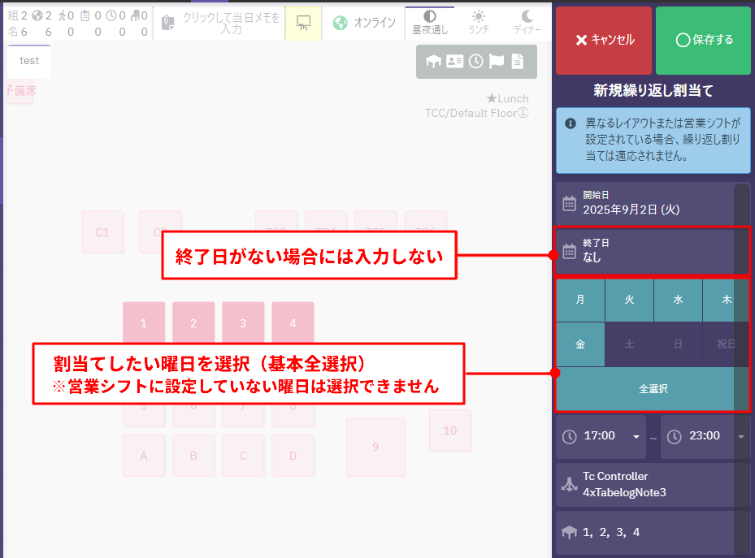755x558 pixels.
Task: Click the clock icon in stats header
Action: point(111,16)
